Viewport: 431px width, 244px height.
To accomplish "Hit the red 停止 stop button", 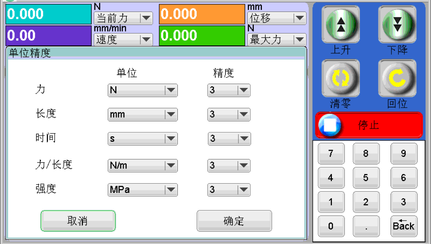I will (369, 125).
